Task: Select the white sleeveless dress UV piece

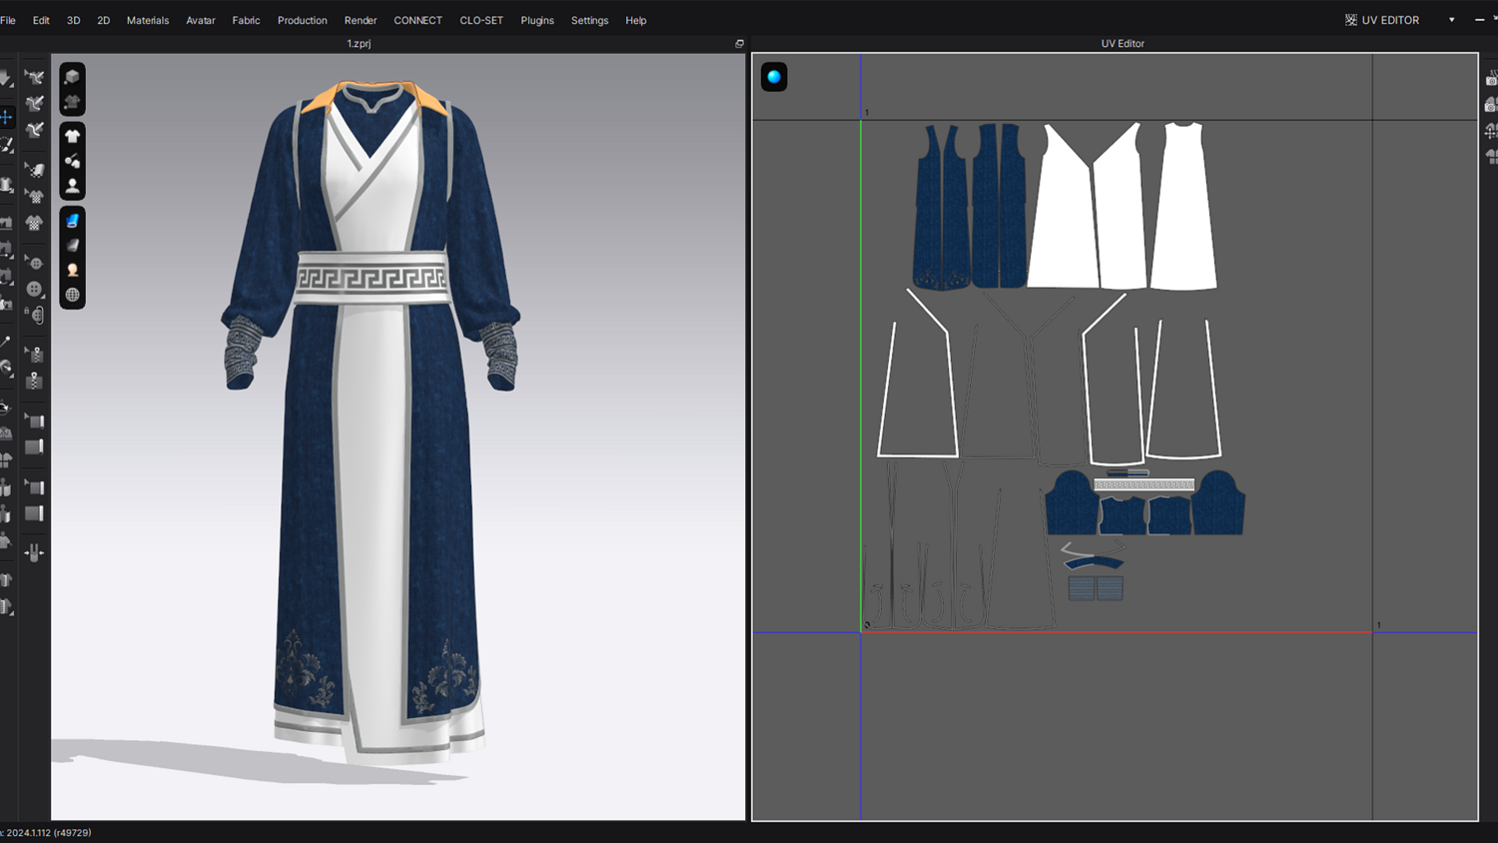Action: [x=1183, y=207]
